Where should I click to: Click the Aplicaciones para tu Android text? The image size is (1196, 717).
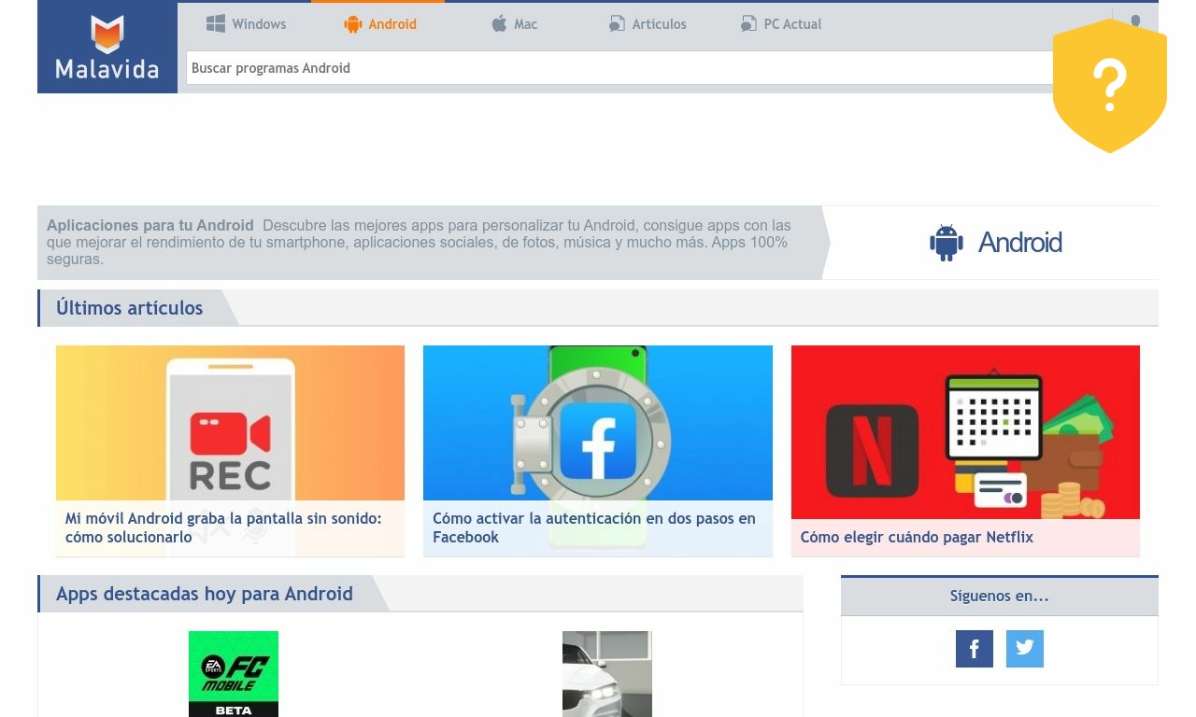[x=150, y=225]
